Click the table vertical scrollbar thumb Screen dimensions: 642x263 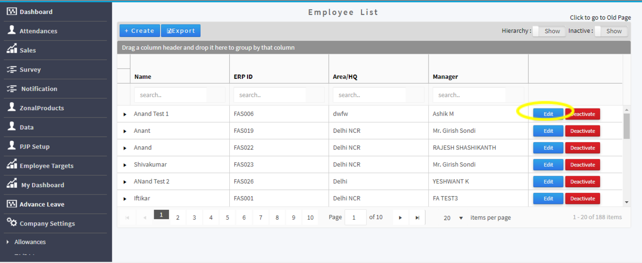click(627, 126)
